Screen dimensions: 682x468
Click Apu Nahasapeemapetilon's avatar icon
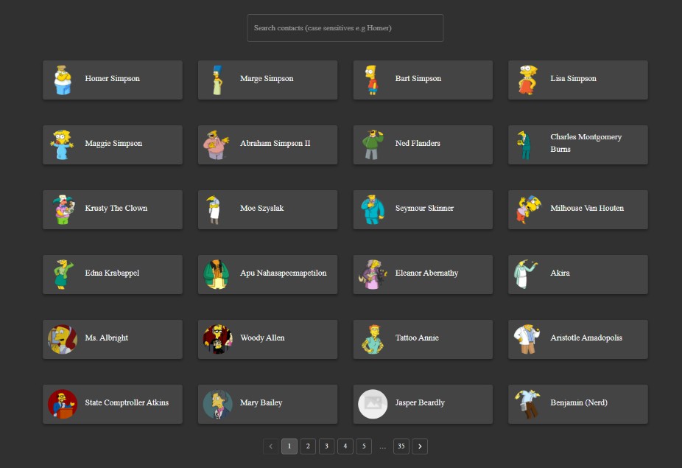pos(217,274)
